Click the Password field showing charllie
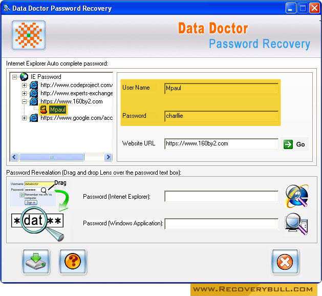 (221, 116)
